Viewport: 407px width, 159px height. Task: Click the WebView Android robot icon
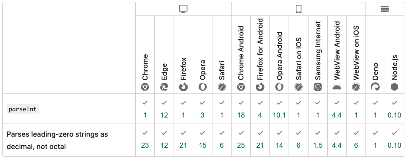click(337, 87)
